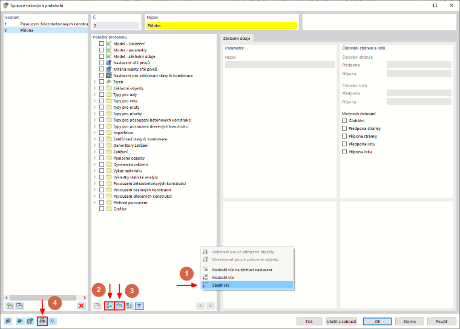Toggle the blue funnel filter icon
The width and height of the screenshot is (460, 329).
tap(139, 306)
